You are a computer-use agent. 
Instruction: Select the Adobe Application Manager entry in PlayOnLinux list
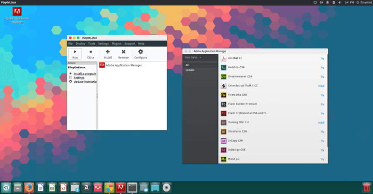coord(121,65)
